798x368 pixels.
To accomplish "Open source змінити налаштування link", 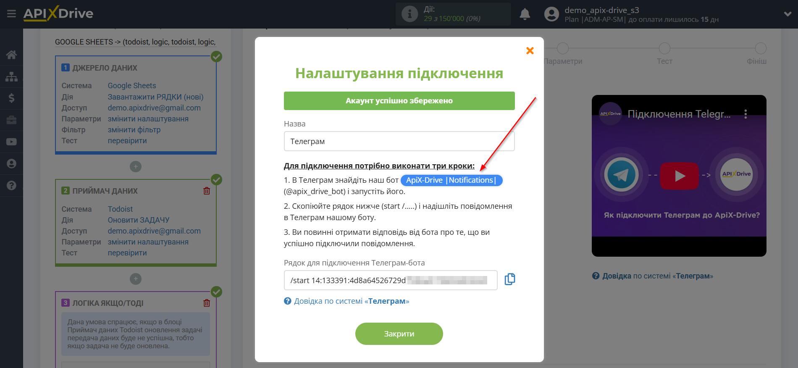I will pyautogui.click(x=148, y=119).
